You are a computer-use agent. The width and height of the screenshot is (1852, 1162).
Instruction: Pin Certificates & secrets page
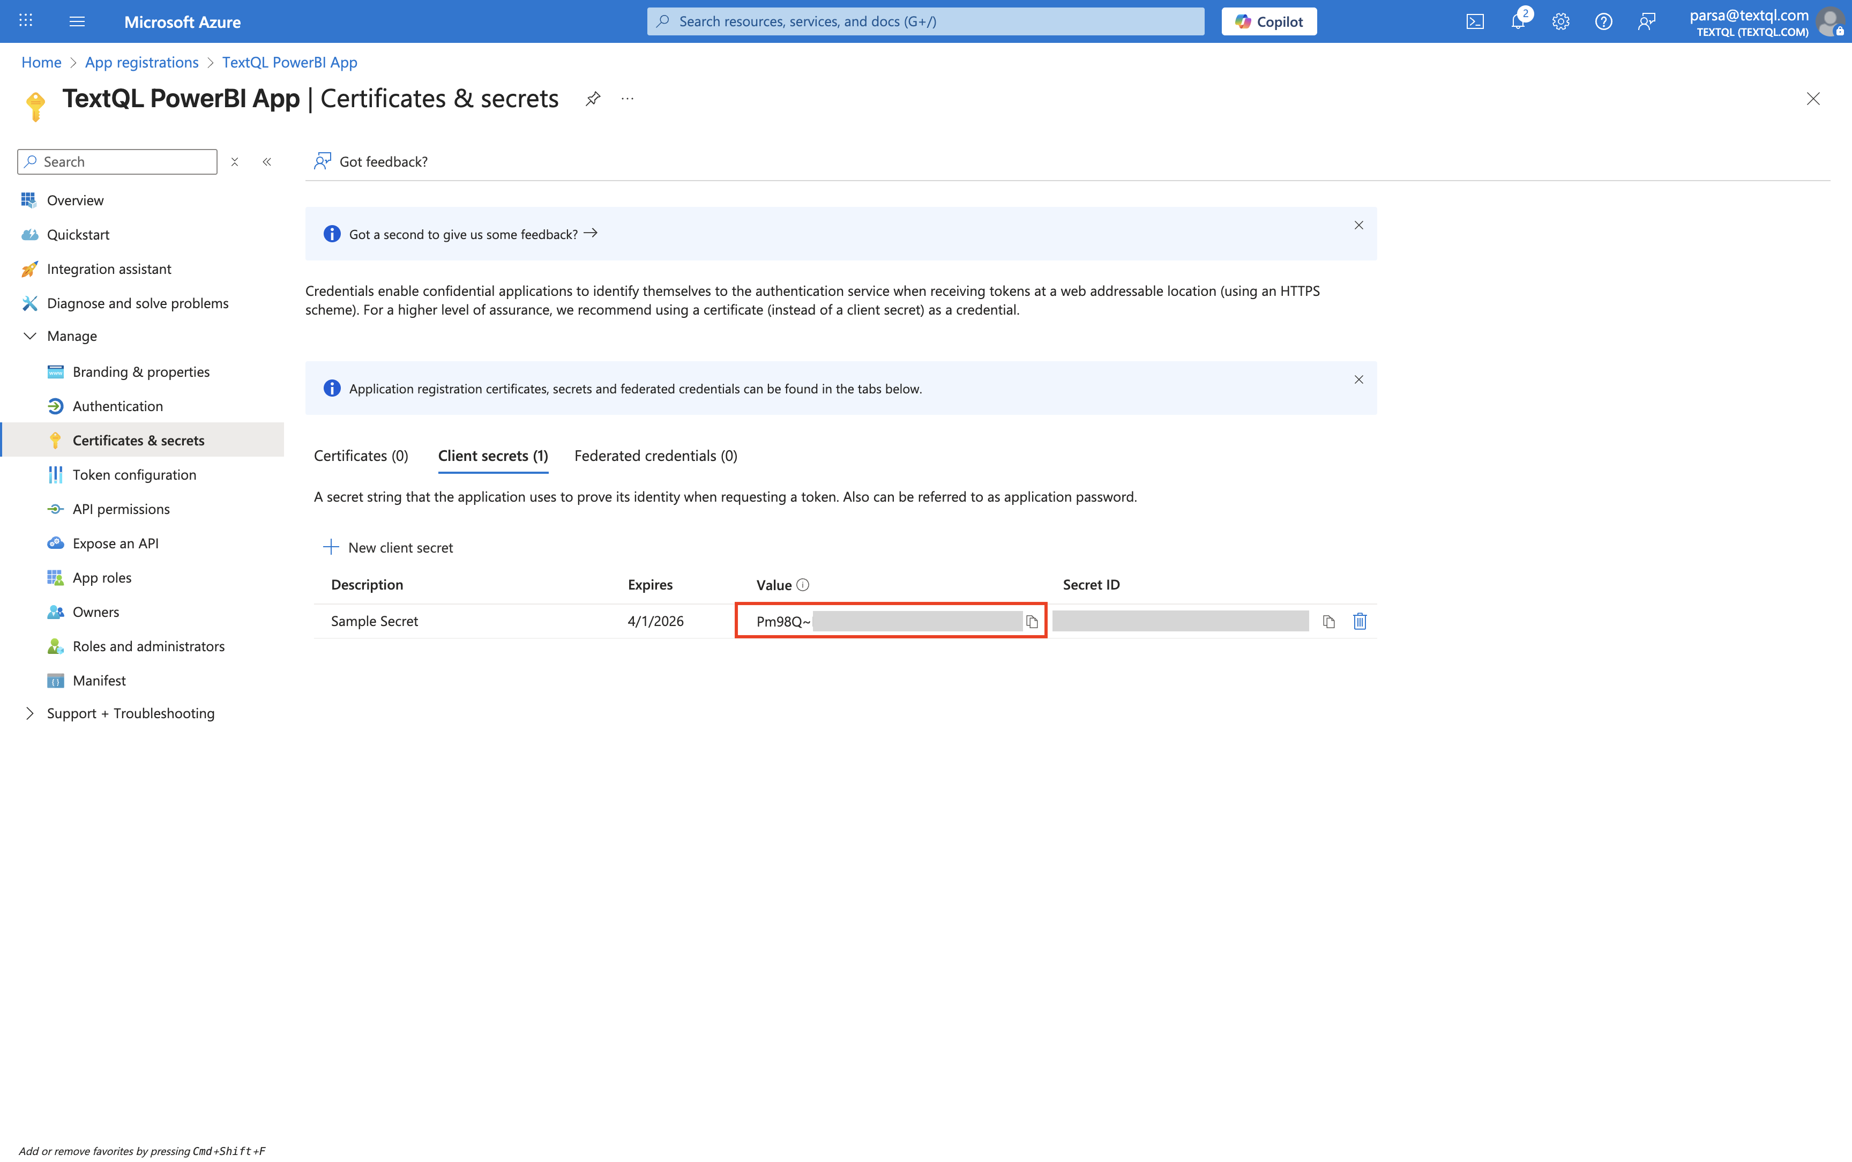[x=592, y=99]
